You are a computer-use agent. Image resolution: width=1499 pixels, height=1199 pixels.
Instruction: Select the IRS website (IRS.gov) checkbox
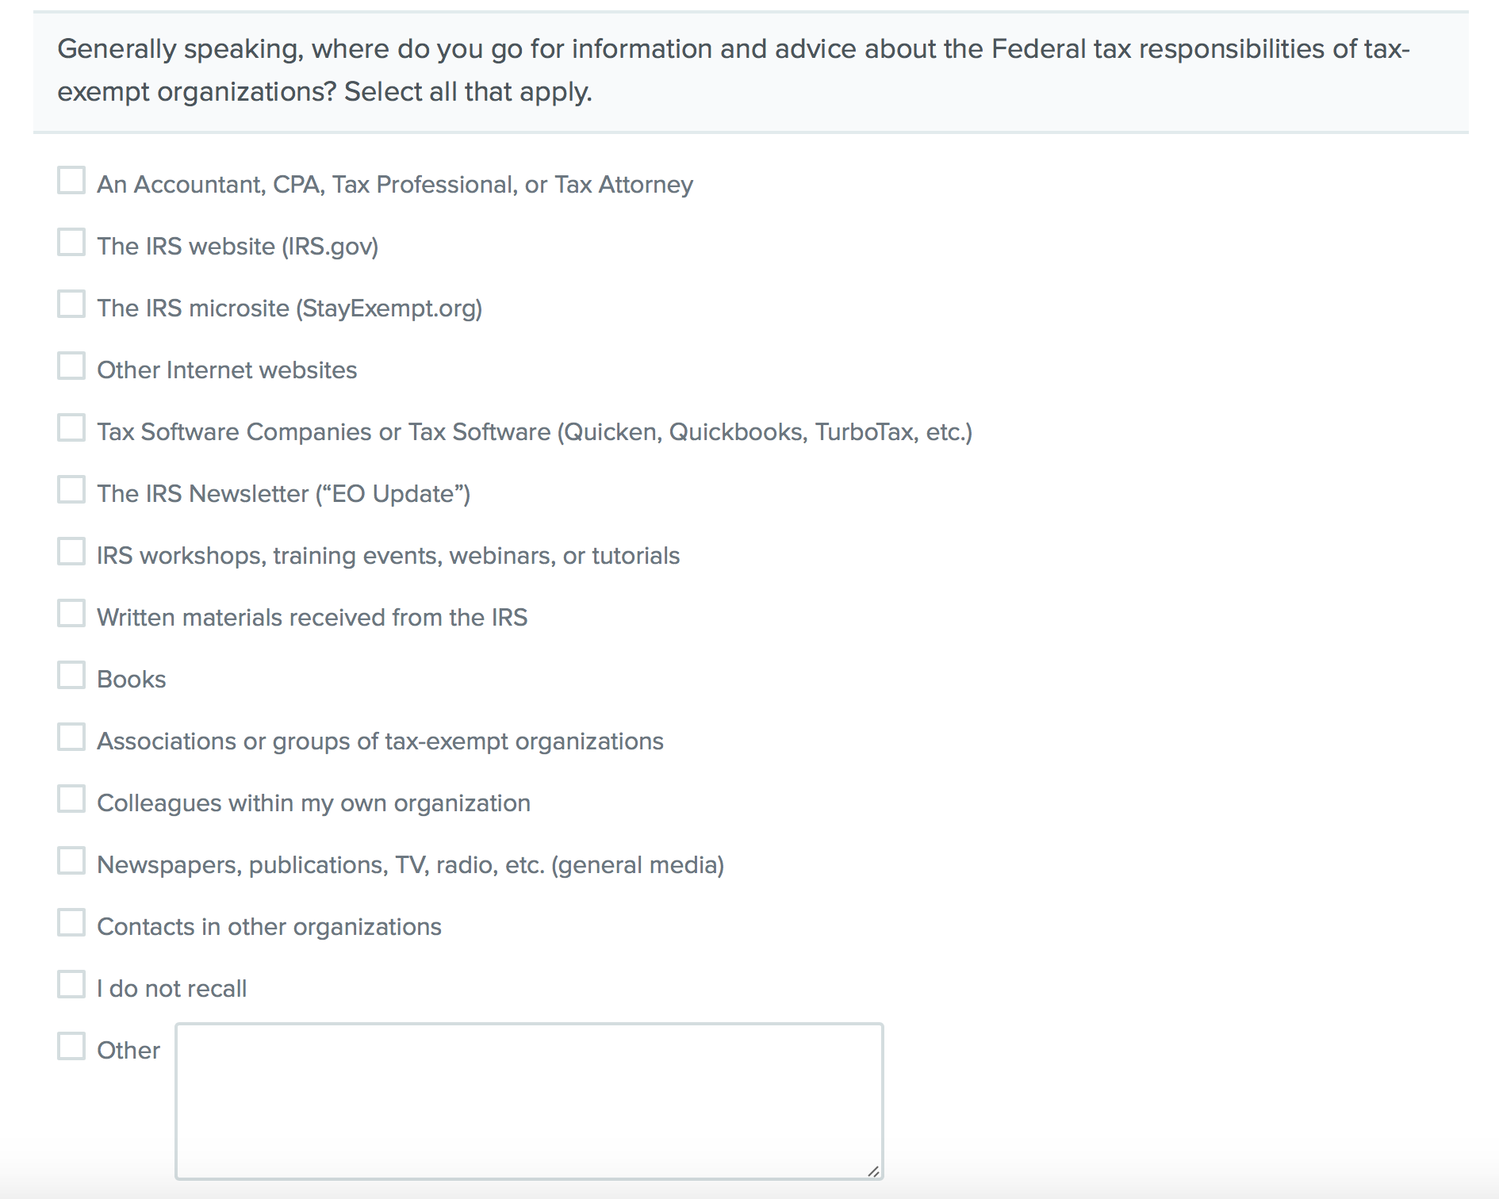[x=71, y=243]
